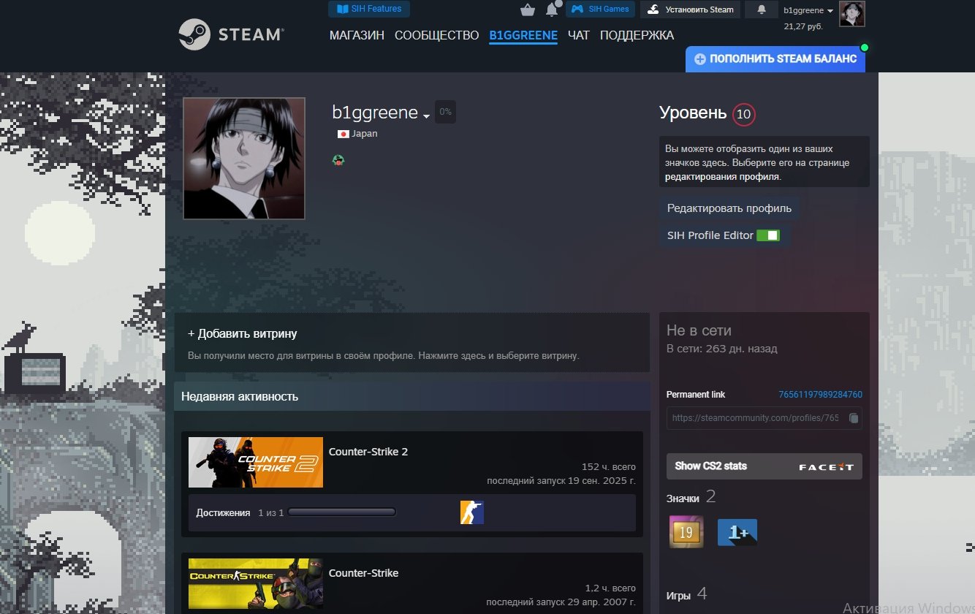This screenshot has width=975, height=614.
Task: Click the large profile avatar image
Action: click(244, 159)
